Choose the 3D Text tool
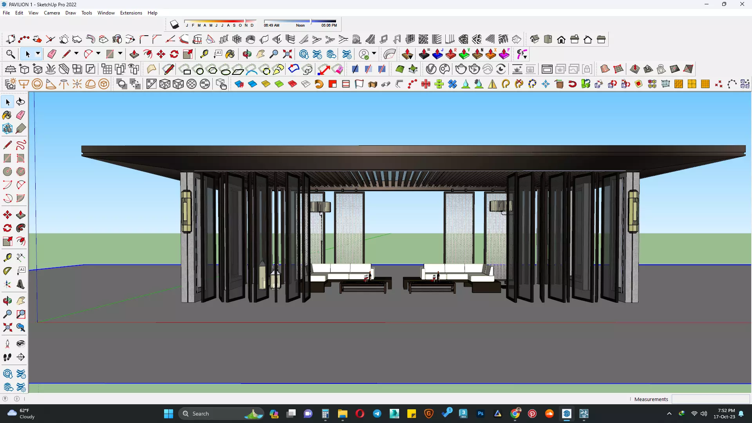Image resolution: width=752 pixels, height=423 pixels. pyautogui.click(x=21, y=284)
